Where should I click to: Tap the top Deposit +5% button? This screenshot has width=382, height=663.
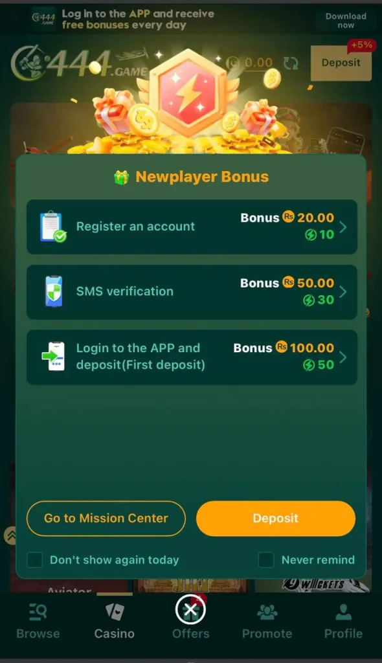point(341,63)
